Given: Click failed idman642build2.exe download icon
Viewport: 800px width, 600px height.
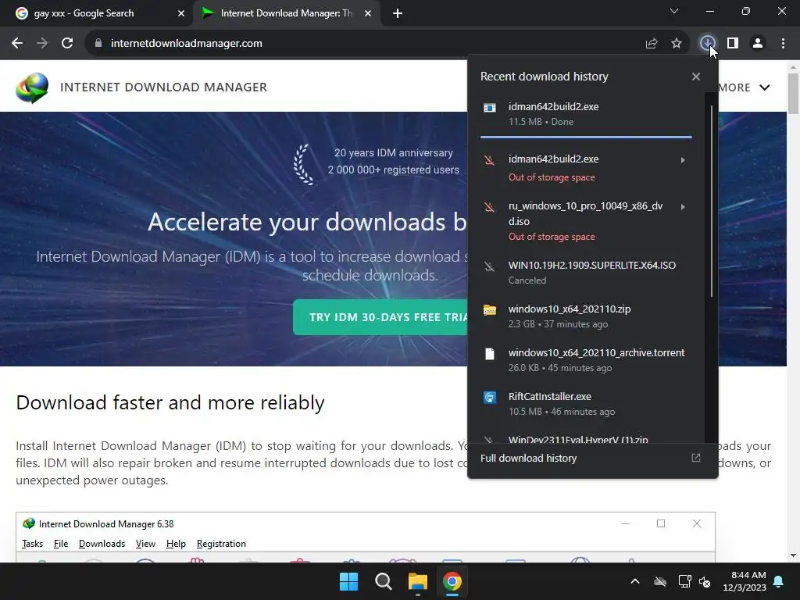Looking at the screenshot, I should 489,160.
